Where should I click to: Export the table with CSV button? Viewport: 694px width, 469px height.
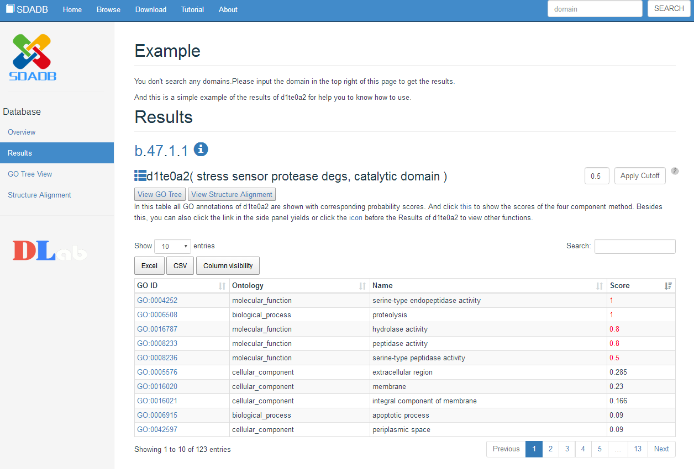180,266
